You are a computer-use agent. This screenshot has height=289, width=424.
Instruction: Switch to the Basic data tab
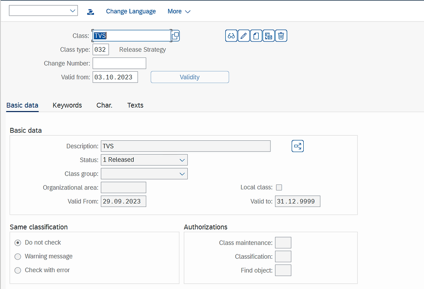[22, 105]
